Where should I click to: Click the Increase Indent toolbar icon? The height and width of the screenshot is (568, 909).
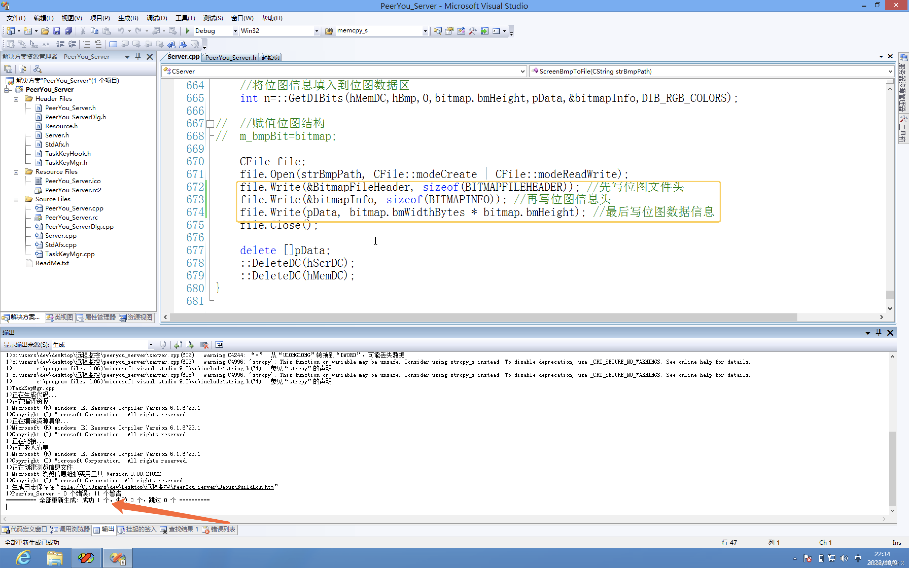pos(72,44)
